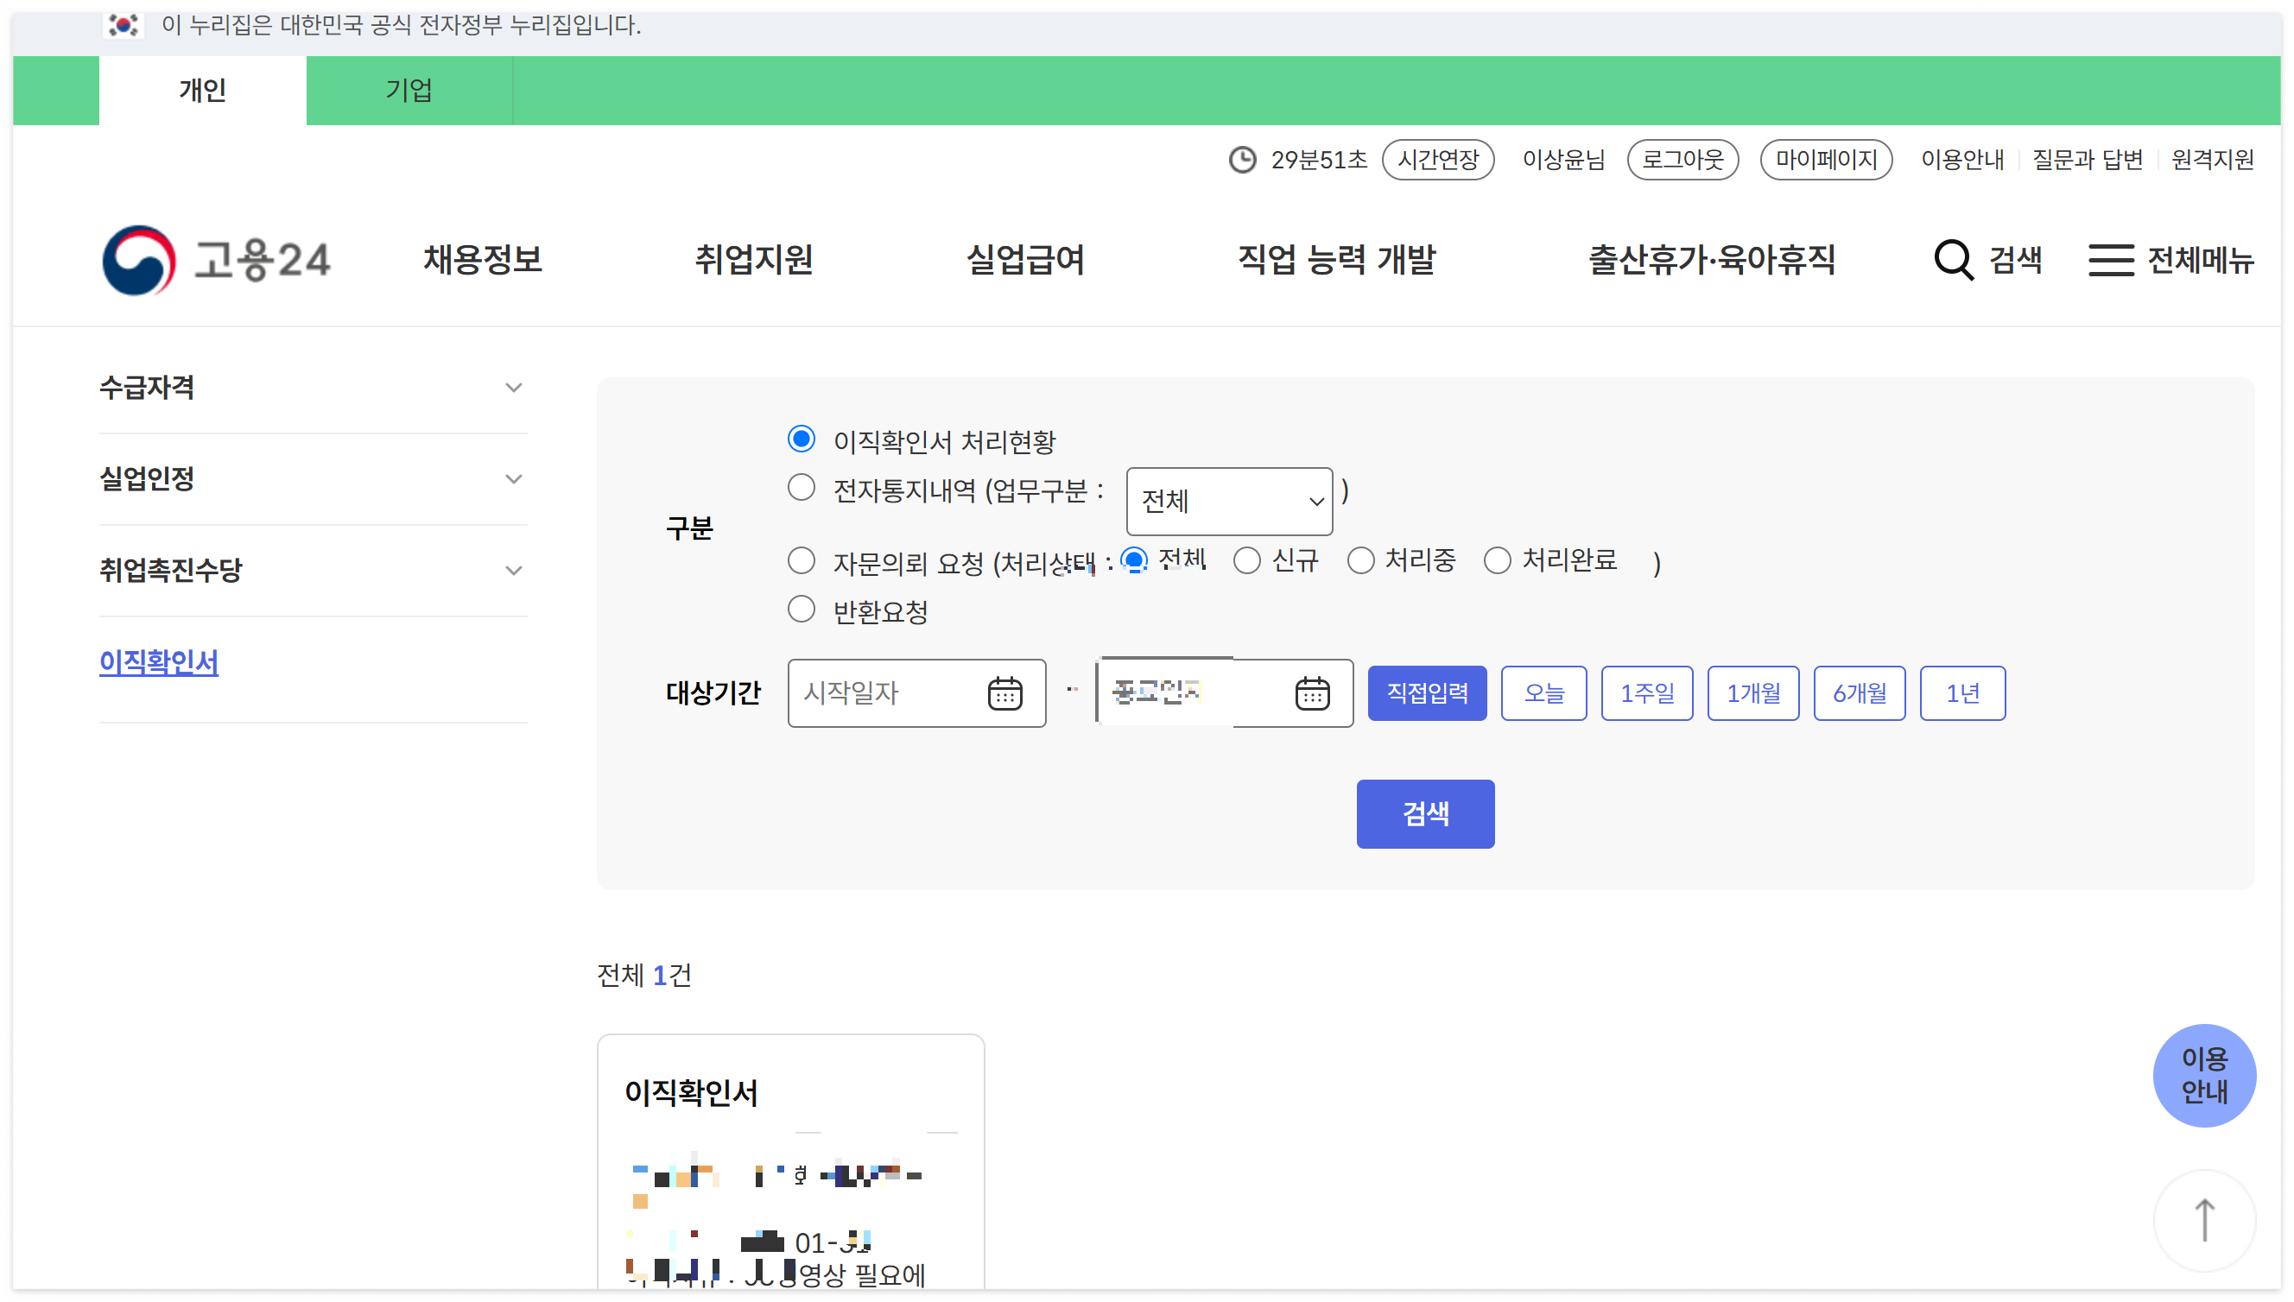Open the 직업 능력 개발 menu
2294x1302 pixels.
click(x=1336, y=260)
